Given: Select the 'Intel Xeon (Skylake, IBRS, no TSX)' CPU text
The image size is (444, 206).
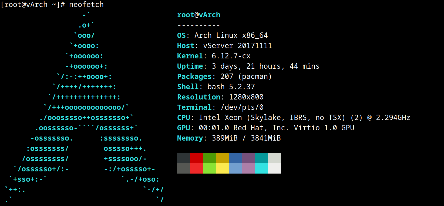Looking at the screenshot, I should pyautogui.click(x=272, y=118).
